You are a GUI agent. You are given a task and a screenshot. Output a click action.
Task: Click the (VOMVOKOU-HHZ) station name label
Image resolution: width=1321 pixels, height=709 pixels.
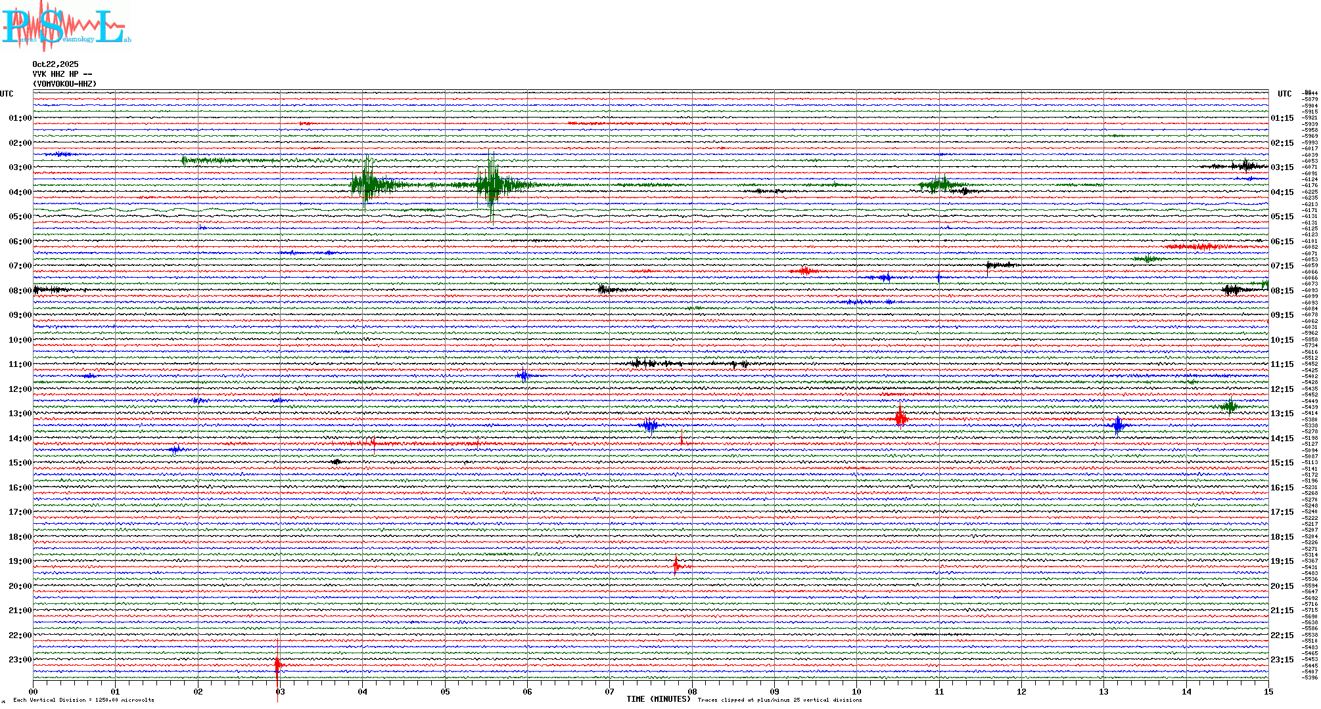pos(64,84)
